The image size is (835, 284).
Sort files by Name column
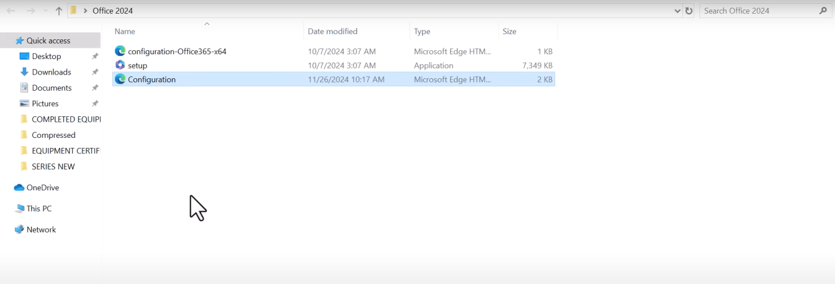point(125,31)
